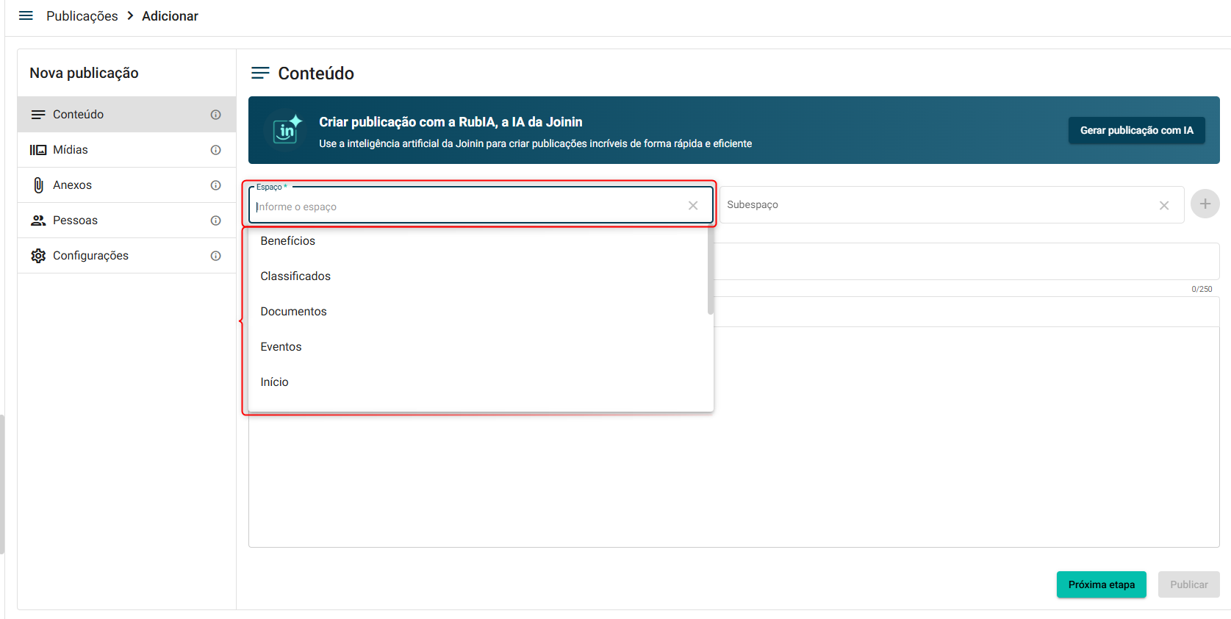Show info for the Anexos step
Screen dimensions: 1231x619
tap(216, 185)
